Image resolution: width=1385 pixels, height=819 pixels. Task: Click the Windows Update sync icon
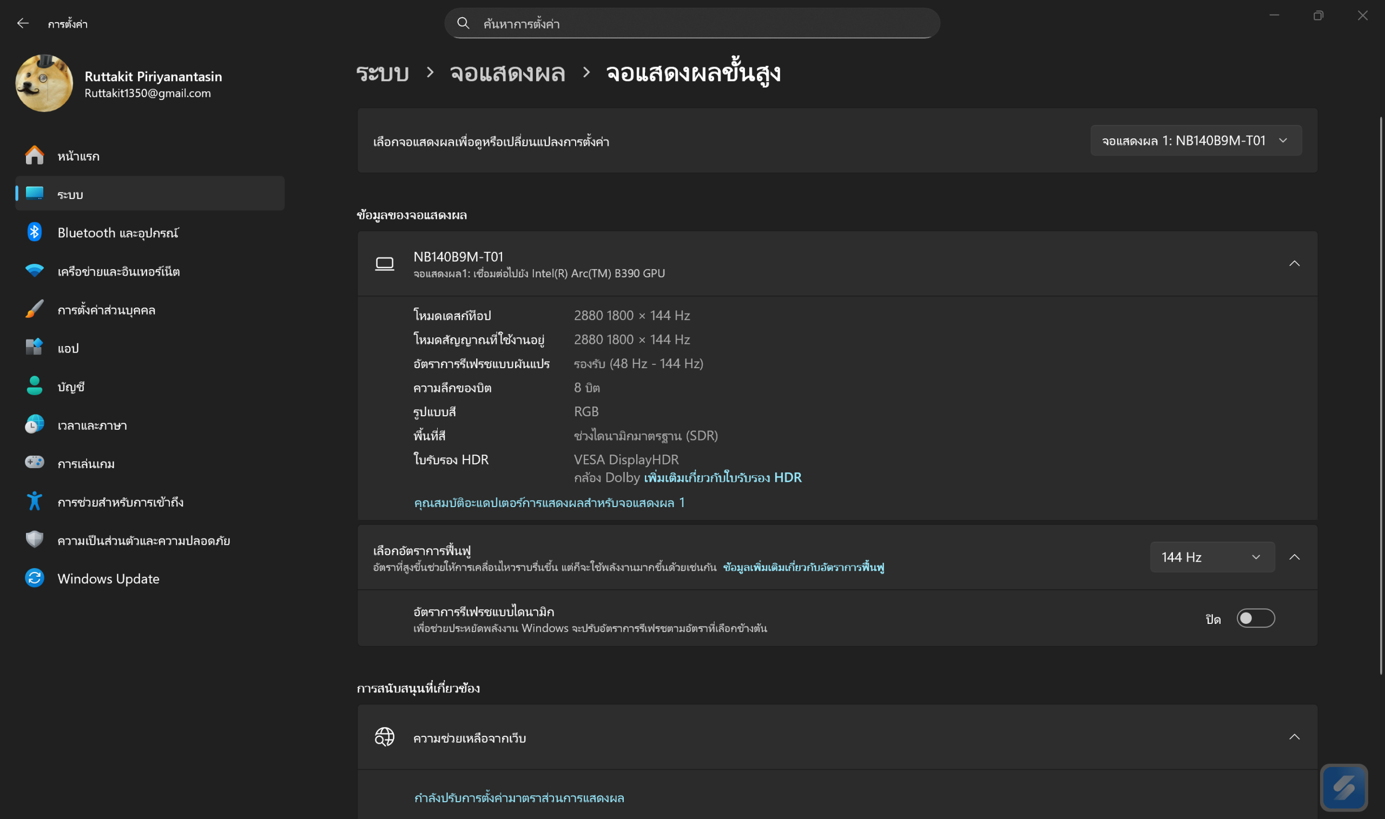(34, 578)
